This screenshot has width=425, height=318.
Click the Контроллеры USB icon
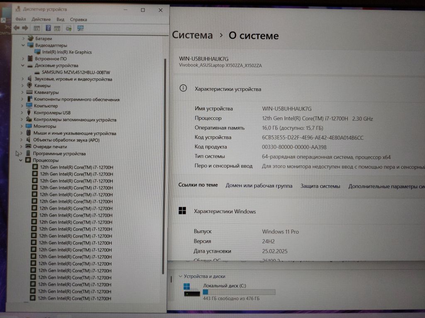[29, 113]
